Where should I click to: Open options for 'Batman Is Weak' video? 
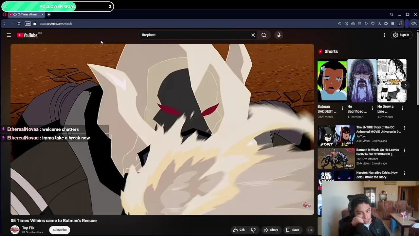(405, 150)
